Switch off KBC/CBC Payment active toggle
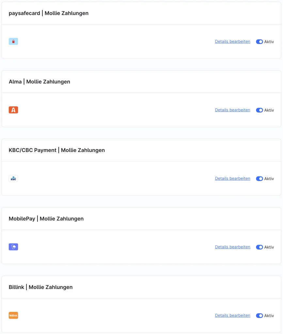 [x=259, y=178]
